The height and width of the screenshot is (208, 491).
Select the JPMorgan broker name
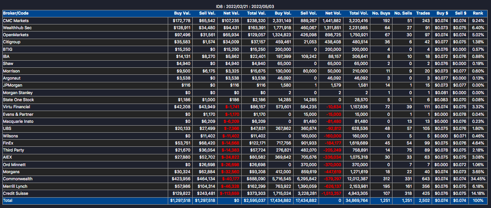click(13, 85)
